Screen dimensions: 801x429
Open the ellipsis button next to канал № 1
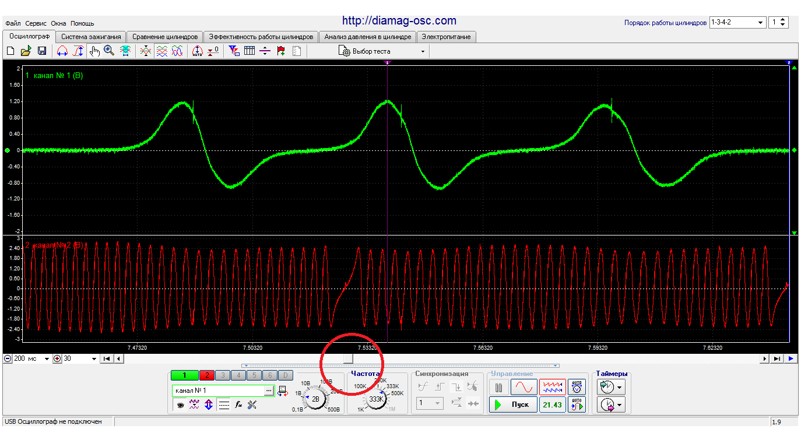[x=269, y=391]
